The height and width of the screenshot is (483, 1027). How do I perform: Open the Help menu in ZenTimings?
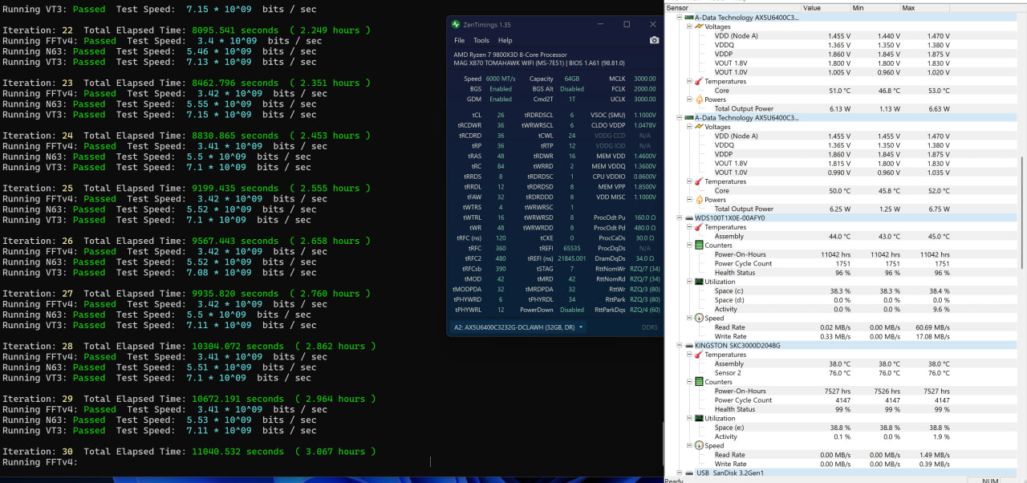point(505,40)
